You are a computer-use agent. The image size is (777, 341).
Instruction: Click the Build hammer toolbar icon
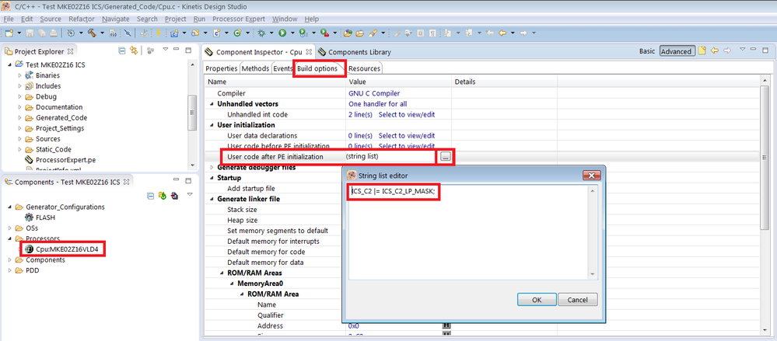[x=91, y=33]
